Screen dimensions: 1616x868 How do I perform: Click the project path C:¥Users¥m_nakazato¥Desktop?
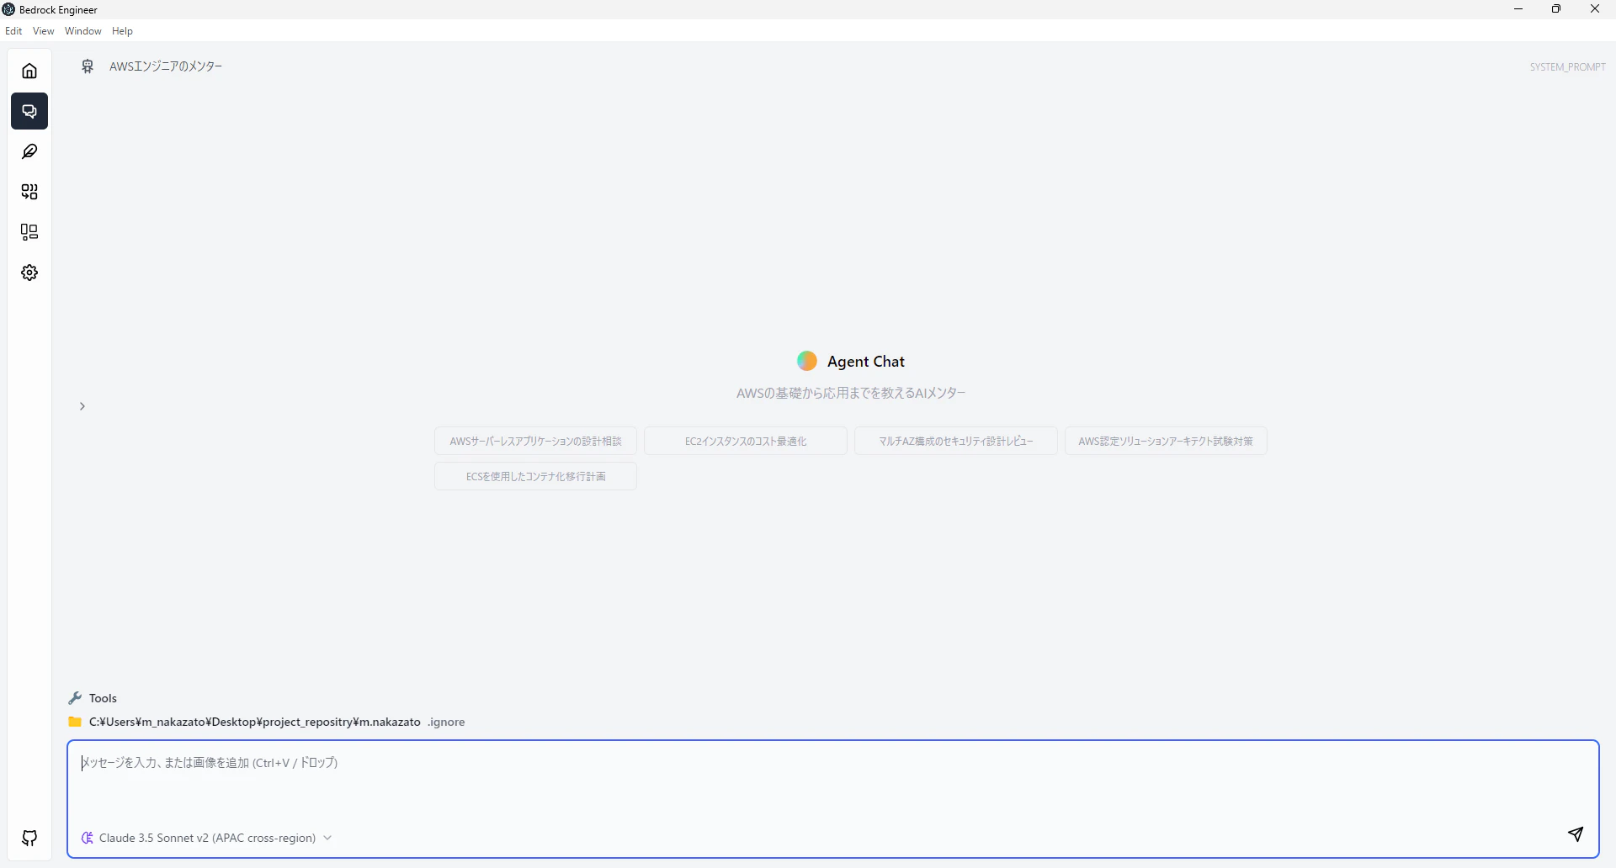[x=255, y=722]
